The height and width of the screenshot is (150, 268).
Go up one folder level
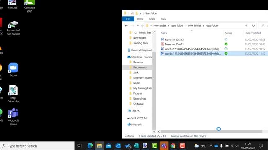point(142,26)
